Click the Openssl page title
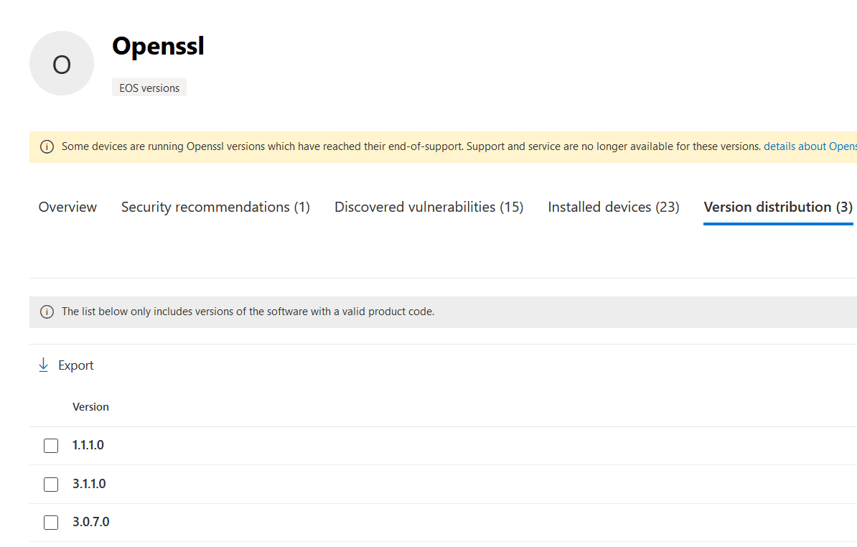The image size is (857, 547). pos(158,46)
